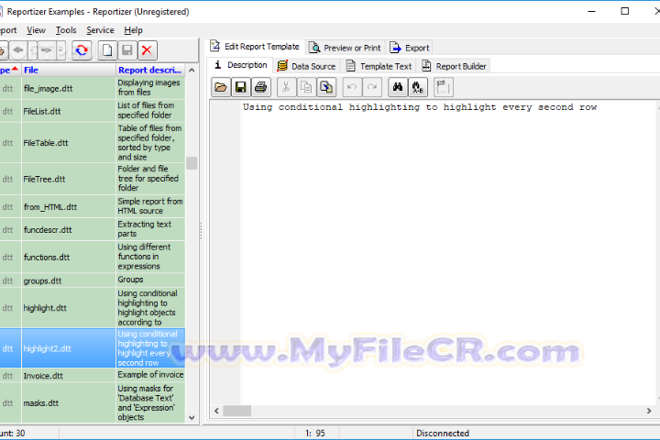Redo the last edit

(x=372, y=87)
